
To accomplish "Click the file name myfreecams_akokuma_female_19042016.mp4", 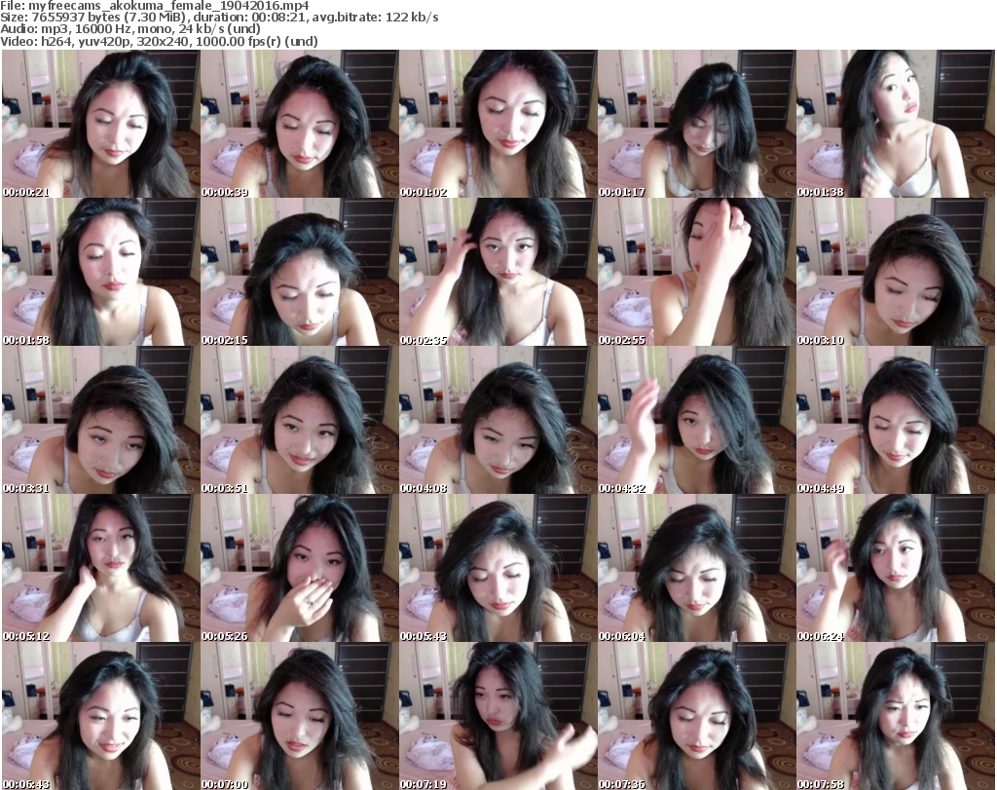I will [x=168, y=6].
